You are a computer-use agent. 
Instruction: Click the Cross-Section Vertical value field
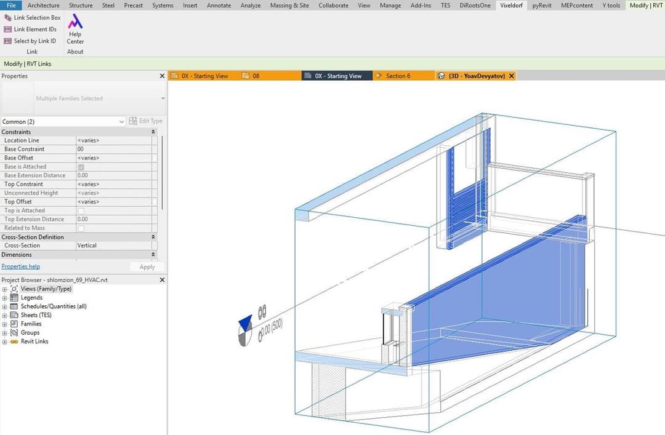point(114,245)
